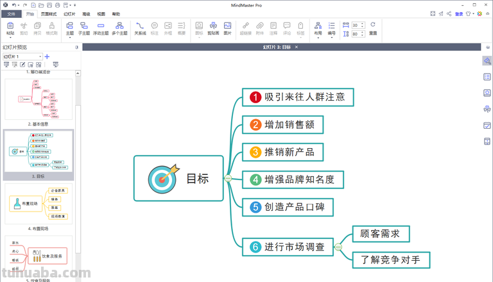Click the 评论 comment icon
Screen dimensions: 493x282
click(287, 26)
